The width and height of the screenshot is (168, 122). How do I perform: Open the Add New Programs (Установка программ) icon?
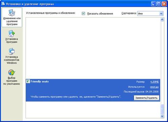coord(11,34)
